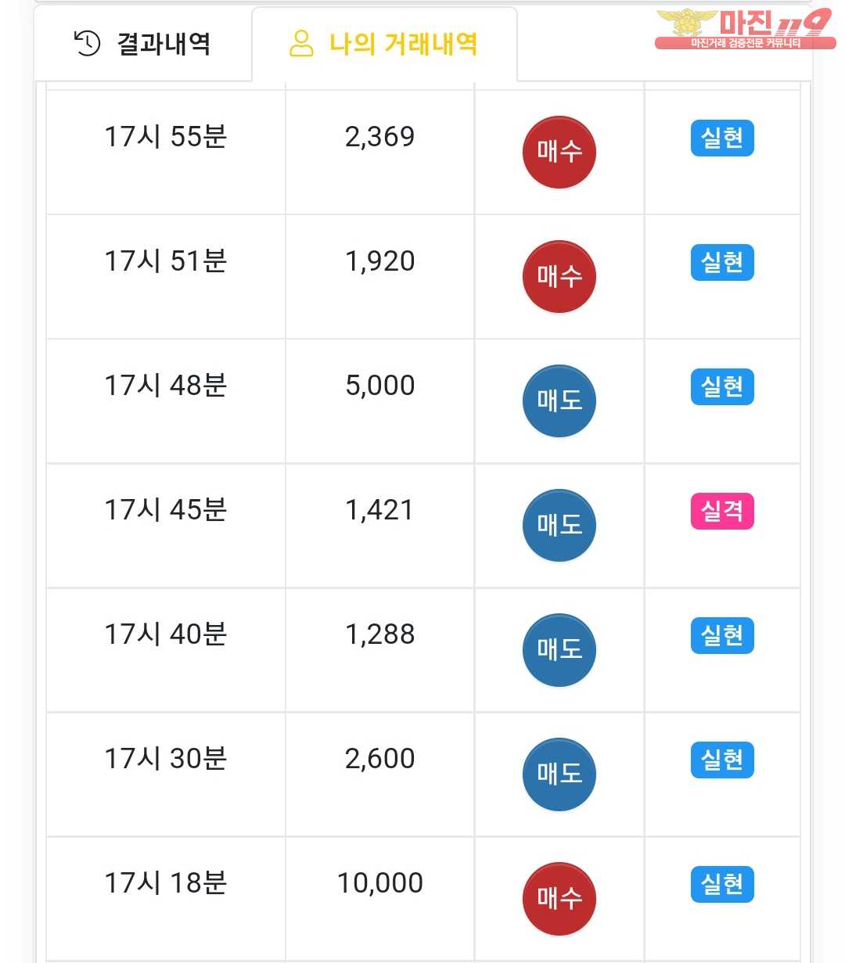Select the 10,000 amount cell
This screenshot has height=963, width=845.
click(x=380, y=898)
